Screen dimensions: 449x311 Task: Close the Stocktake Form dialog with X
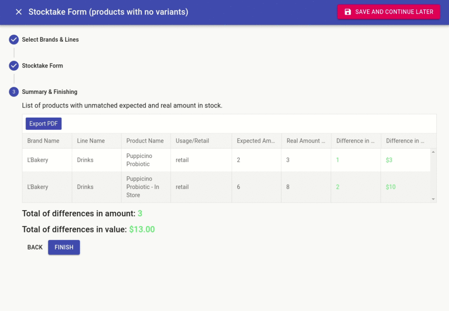[18, 12]
